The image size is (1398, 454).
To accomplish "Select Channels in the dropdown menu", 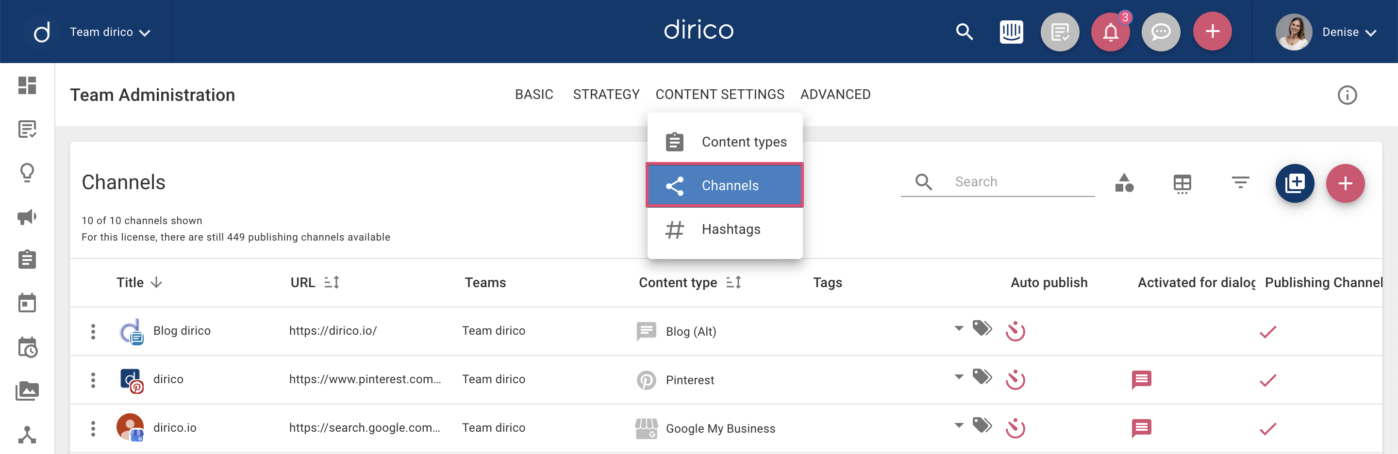I will (x=725, y=185).
